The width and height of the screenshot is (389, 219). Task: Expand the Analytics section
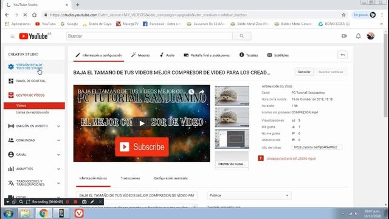coord(58,169)
